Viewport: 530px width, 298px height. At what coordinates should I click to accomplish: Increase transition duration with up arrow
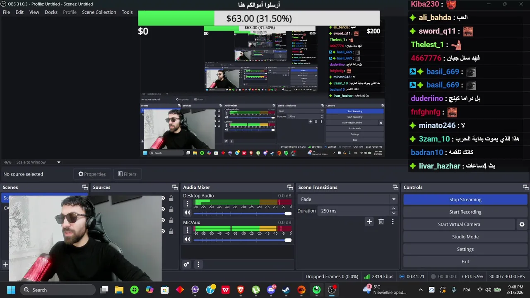[x=393, y=209]
